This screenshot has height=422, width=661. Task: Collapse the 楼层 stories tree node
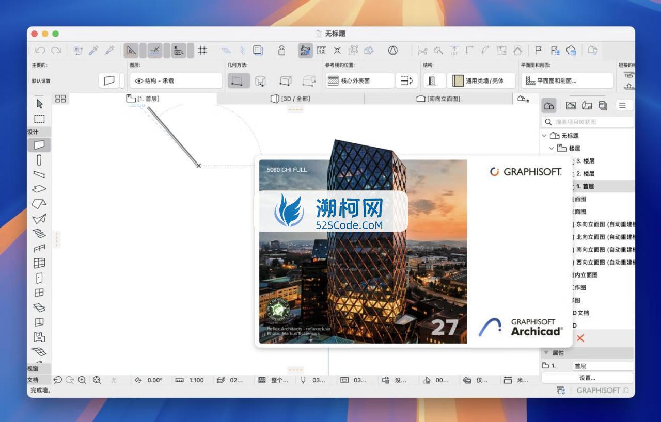[552, 148]
